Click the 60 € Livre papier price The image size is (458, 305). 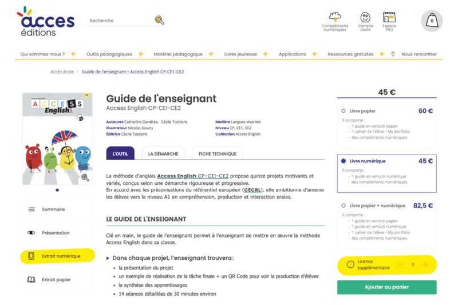[x=425, y=111]
